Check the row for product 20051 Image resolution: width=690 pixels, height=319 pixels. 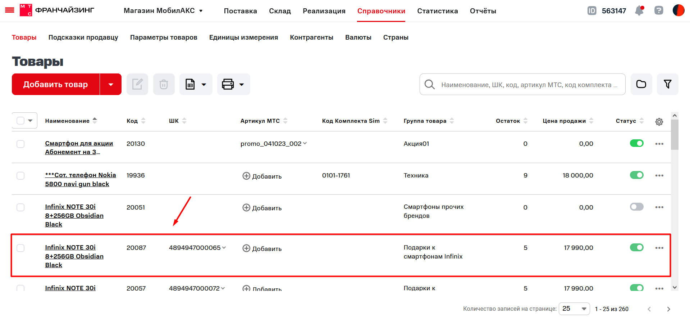click(x=20, y=207)
